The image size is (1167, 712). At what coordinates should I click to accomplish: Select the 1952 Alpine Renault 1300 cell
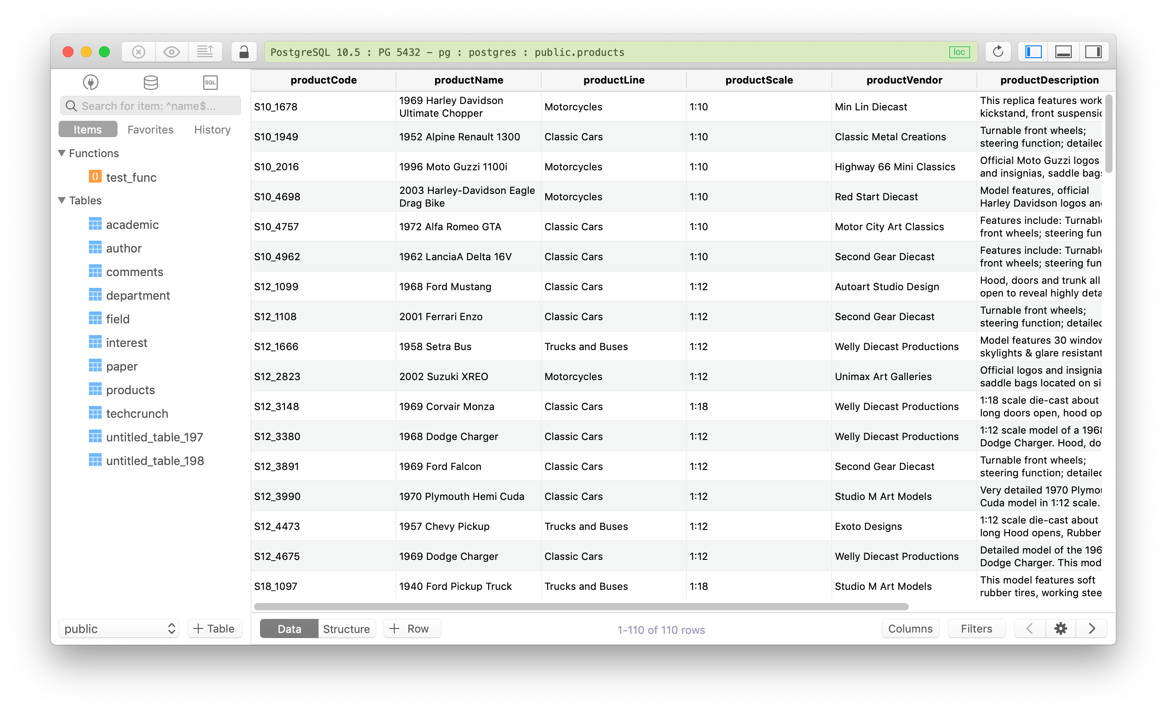pos(469,137)
